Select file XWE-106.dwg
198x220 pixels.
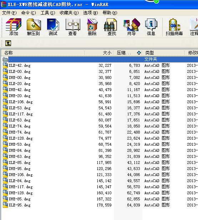pos(21,175)
